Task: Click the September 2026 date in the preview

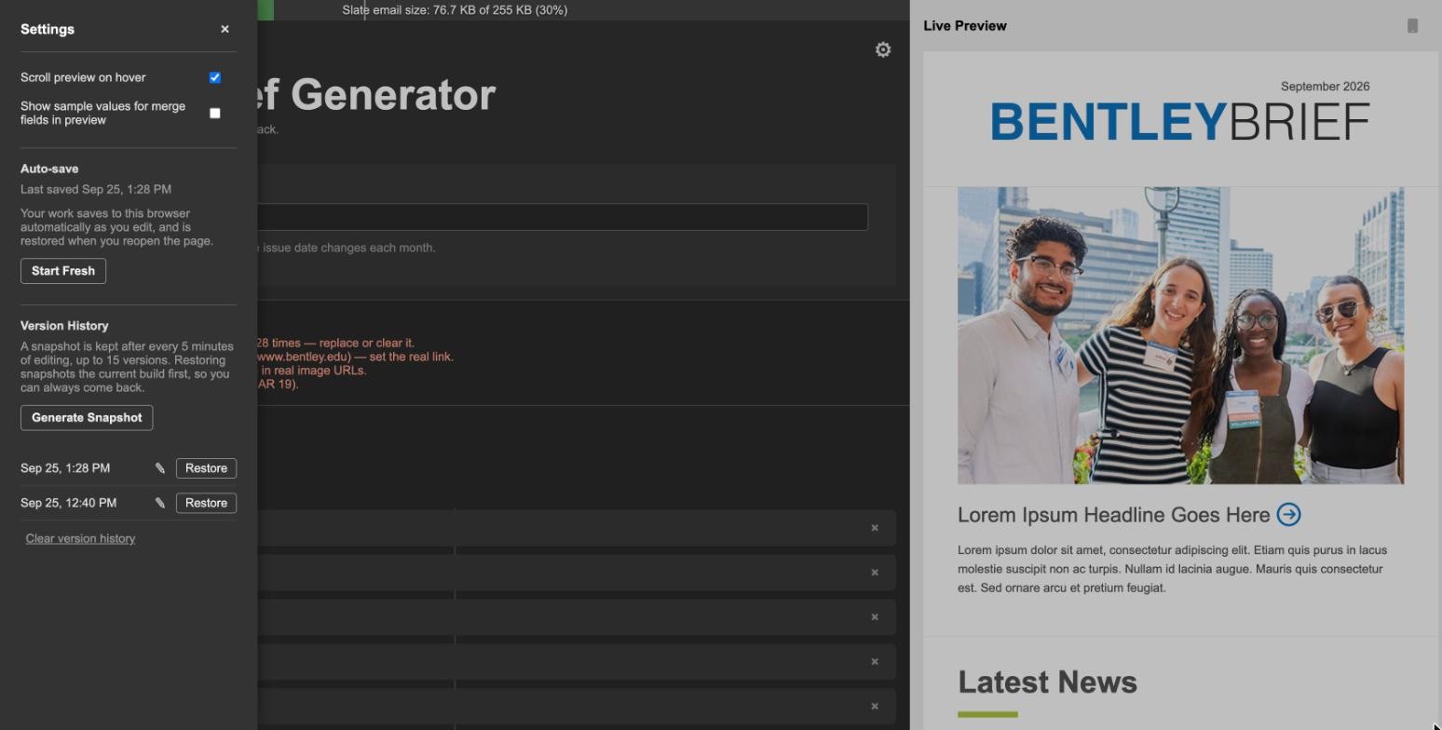Action: pyautogui.click(x=1325, y=87)
